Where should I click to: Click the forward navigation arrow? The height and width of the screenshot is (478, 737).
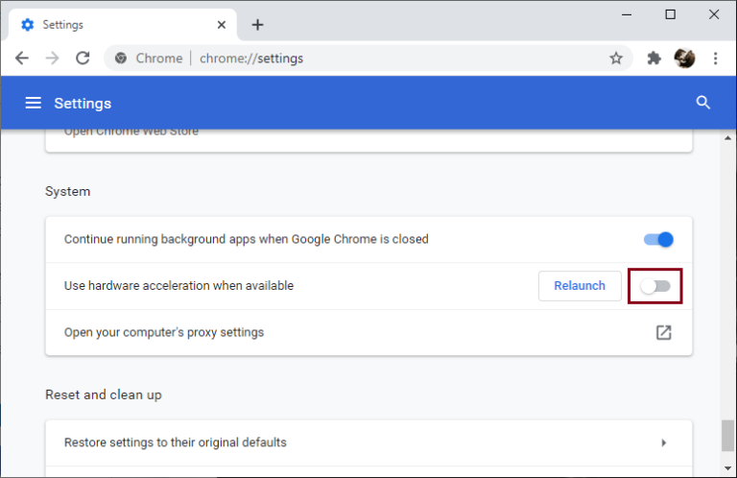click(52, 59)
